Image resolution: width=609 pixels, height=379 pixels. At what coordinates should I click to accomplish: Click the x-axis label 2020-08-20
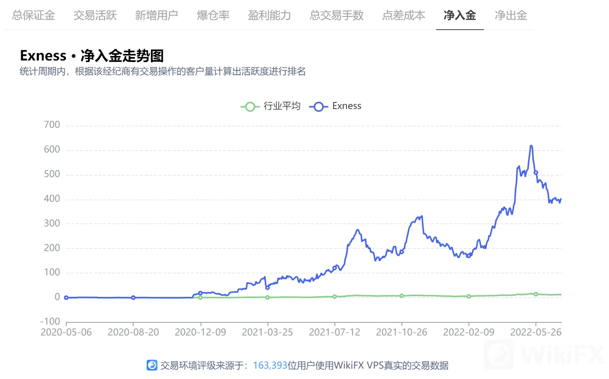click(x=133, y=332)
